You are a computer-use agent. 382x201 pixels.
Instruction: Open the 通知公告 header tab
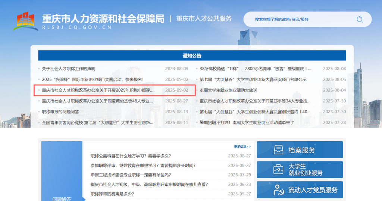(192, 56)
